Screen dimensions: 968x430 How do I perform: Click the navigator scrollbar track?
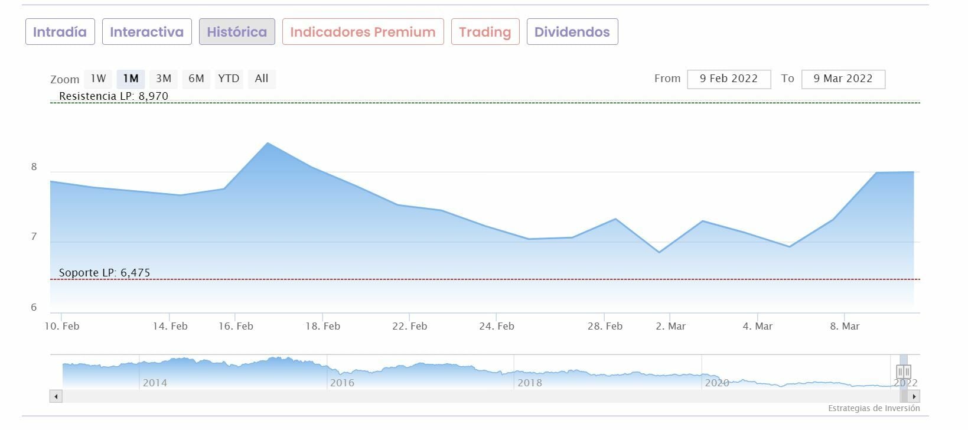coord(472,396)
